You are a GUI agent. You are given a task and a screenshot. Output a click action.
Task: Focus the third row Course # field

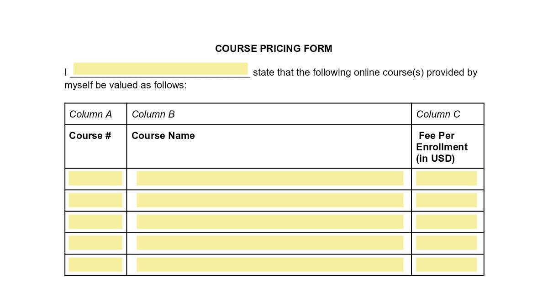[95, 222]
